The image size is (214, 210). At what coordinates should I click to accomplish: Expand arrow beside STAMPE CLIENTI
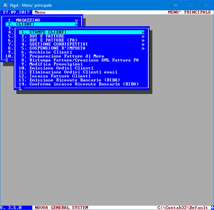coord(143,32)
